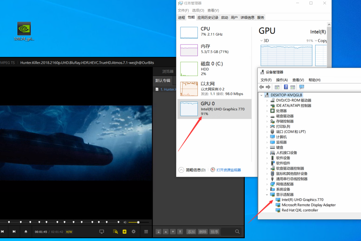This screenshot has width=361, height=241.
Task: Select 以太网 performance item
Action: coord(214,89)
